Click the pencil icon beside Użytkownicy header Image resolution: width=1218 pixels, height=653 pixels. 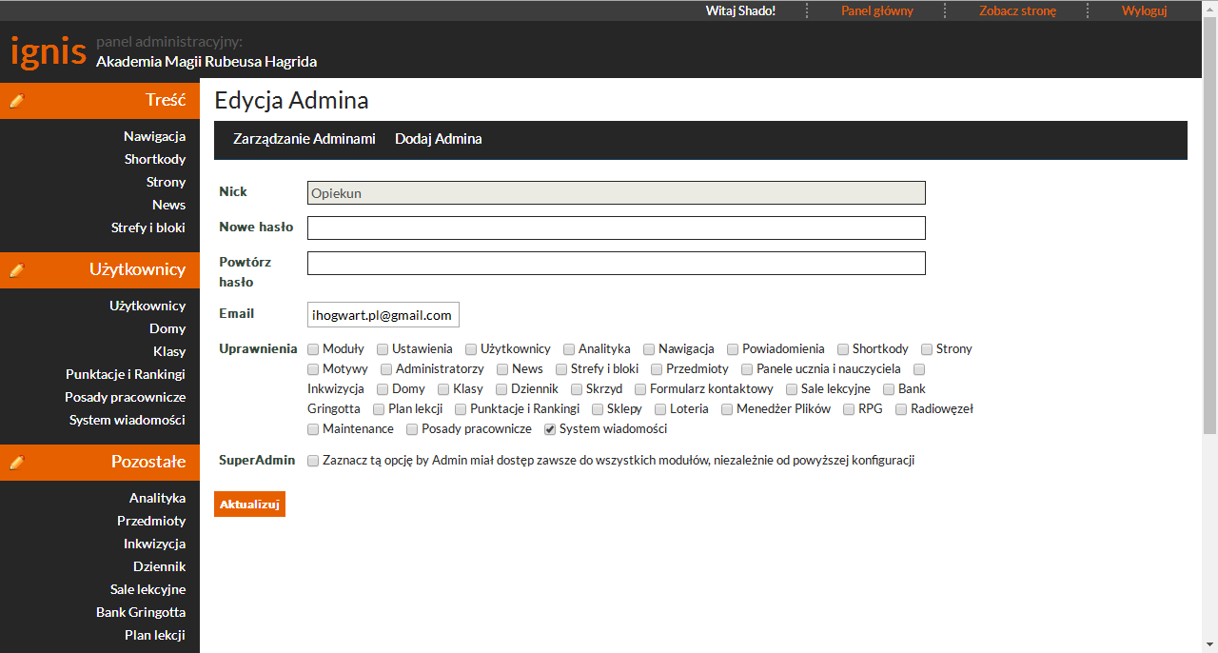coord(16,270)
